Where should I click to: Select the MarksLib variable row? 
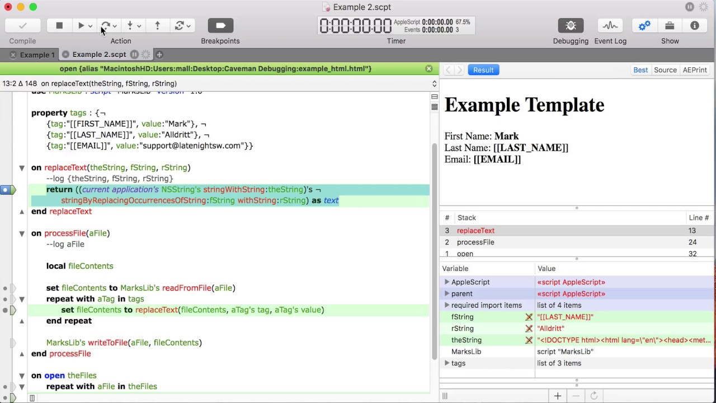(577, 352)
